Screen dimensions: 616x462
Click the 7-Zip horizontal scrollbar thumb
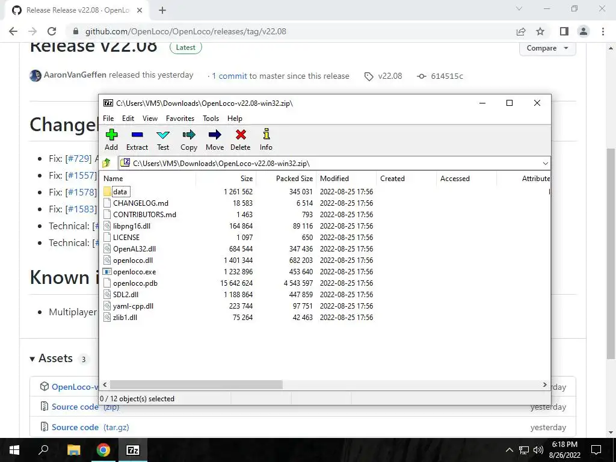coord(196,384)
